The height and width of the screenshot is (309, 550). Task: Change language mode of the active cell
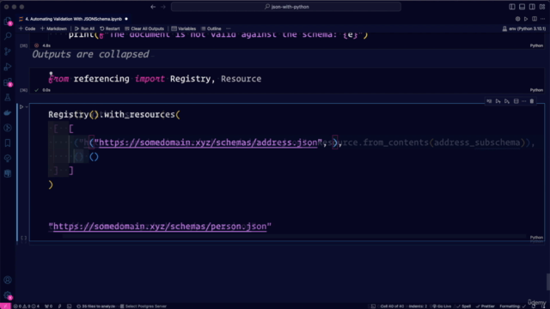tap(536, 238)
